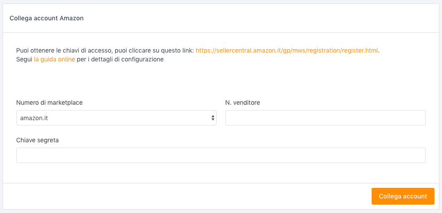
Task: Open the "la guida online" link
Action: pos(54,59)
